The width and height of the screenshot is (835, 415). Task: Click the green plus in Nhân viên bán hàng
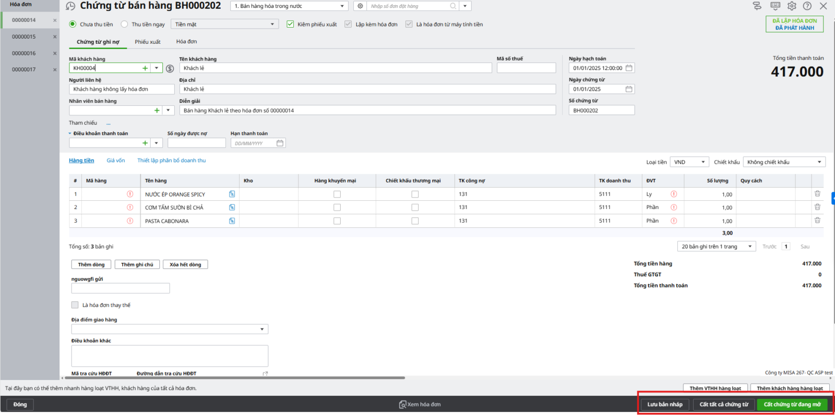(x=157, y=111)
